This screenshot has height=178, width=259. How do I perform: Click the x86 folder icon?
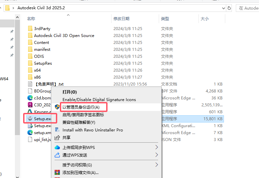click(x=30, y=77)
